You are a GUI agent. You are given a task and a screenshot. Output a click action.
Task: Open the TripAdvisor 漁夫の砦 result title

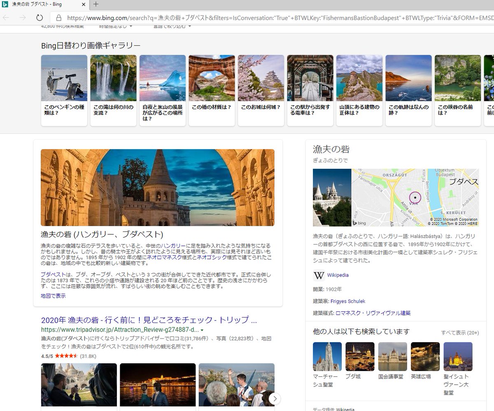tap(149, 320)
